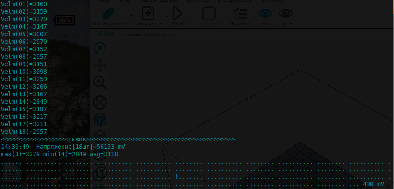Image resolution: width=394 pixels, height=189 pixels.
Task: Select the move view arrows tool
Action: (x=100, y=65)
